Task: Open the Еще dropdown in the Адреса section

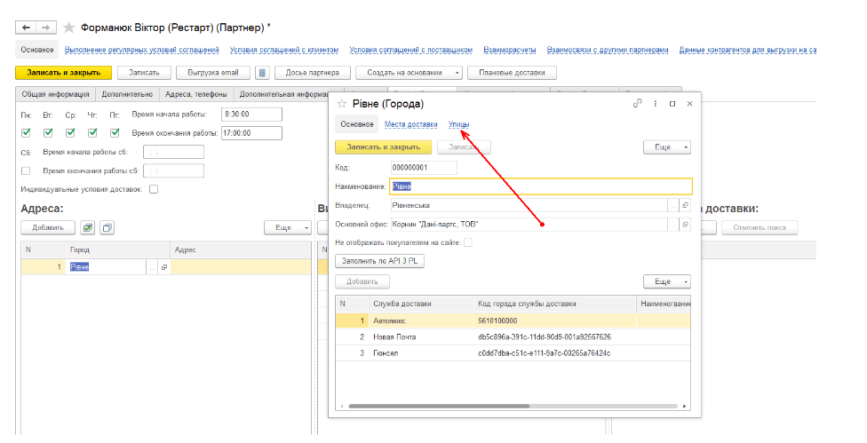Action: tap(288, 228)
